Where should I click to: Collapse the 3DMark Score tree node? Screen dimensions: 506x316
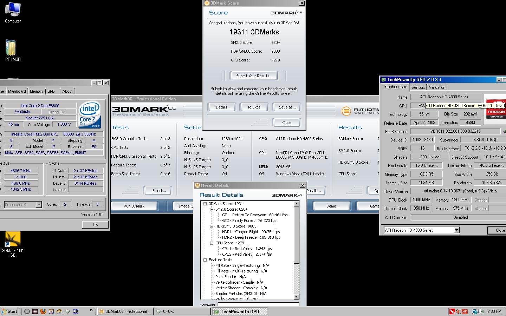click(x=205, y=204)
